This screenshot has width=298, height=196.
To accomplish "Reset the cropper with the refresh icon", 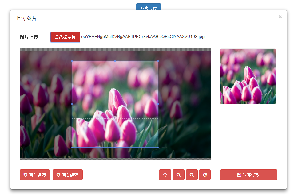I will pos(205,175).
